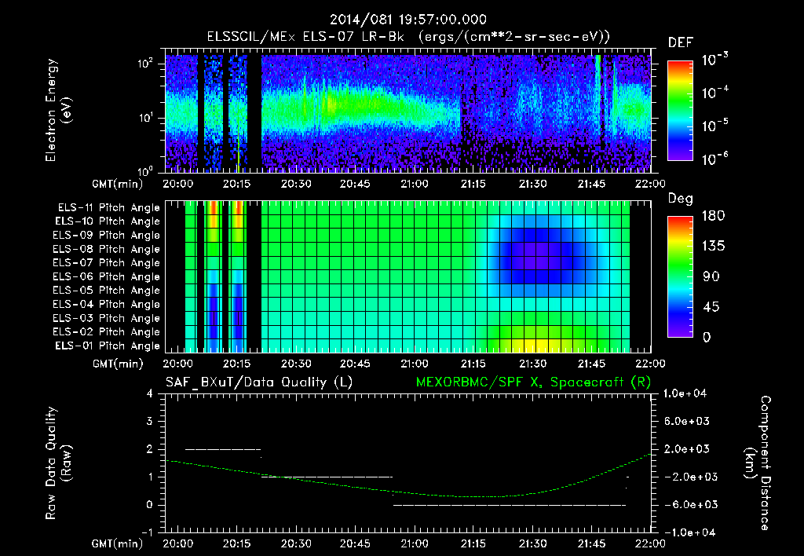The width and height of the screenshot is (804, 556).
Task: Click the purple low pitch-angle region near 21:30
Action: 536,255
